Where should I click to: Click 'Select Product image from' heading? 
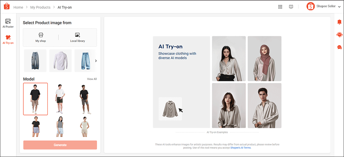pyautogui.click(x=47, y=23)
